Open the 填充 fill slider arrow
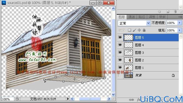This screenshot has width=183, height=103. pyautogui.click(x=179, y=30)
